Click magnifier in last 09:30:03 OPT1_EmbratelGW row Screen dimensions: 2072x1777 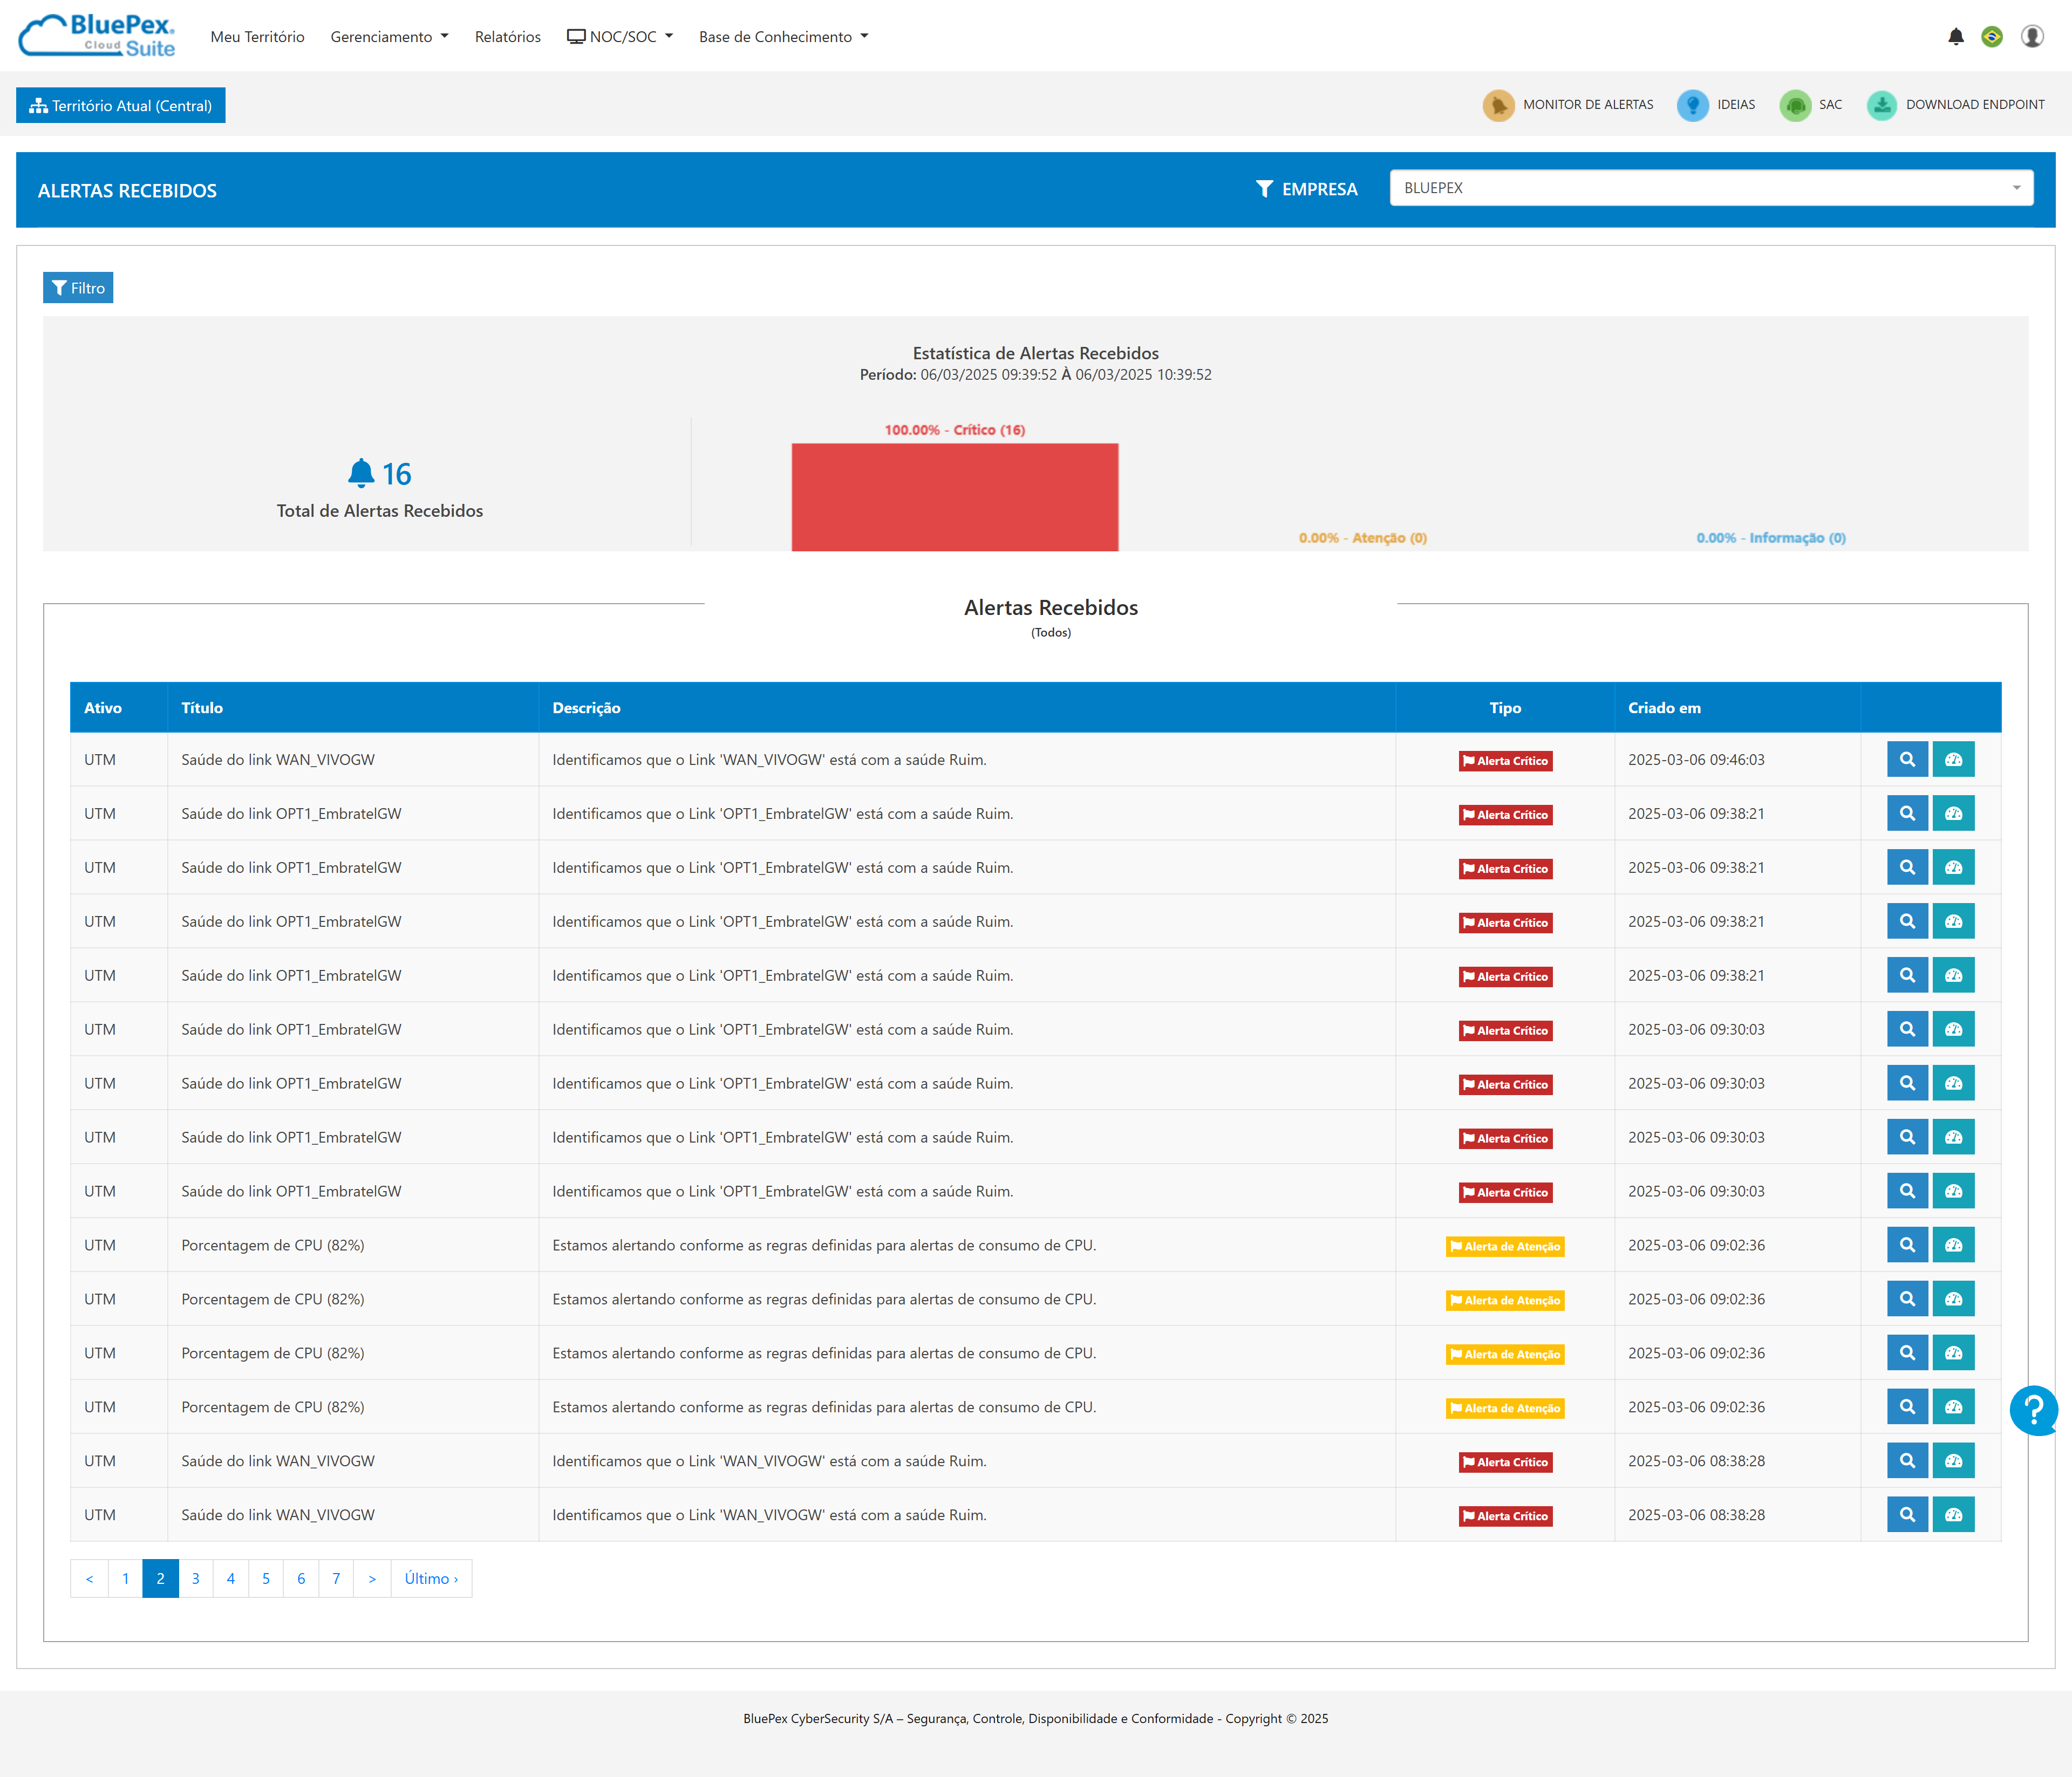[x=1907, y=1192]
